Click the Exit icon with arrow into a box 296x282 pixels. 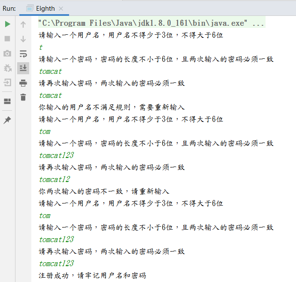click(x=7, y=82)
